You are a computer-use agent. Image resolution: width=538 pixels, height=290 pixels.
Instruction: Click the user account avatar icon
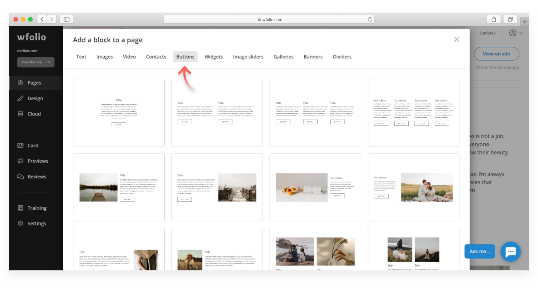click(513, 33)
